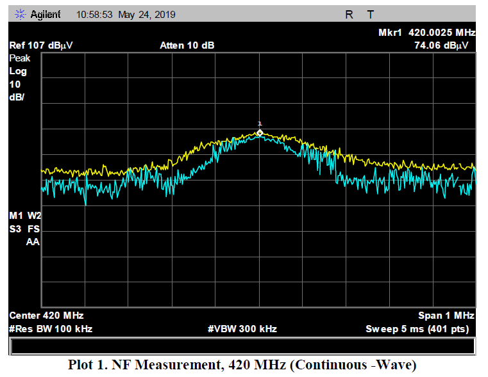
Task: Select the 'Ref 107 dBµV' reference level text
Action: click(41, 45)
